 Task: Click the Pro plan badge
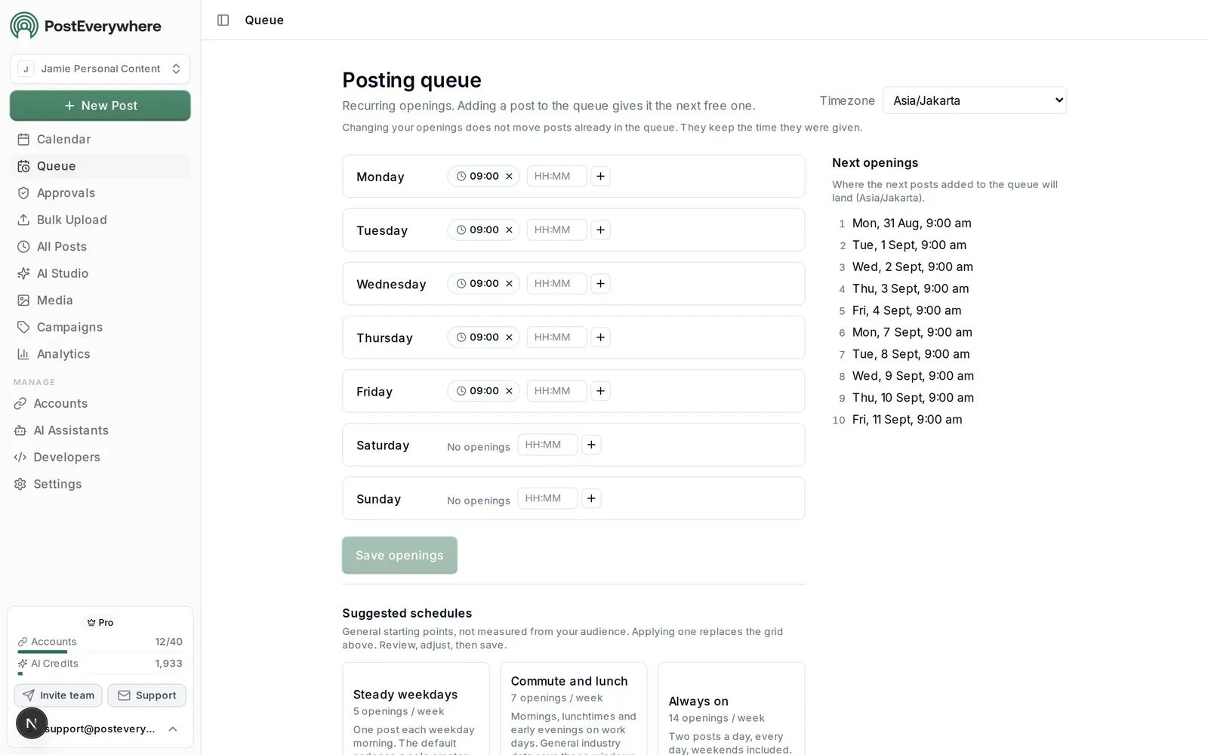pyautogui.click(x=100, y=623)
